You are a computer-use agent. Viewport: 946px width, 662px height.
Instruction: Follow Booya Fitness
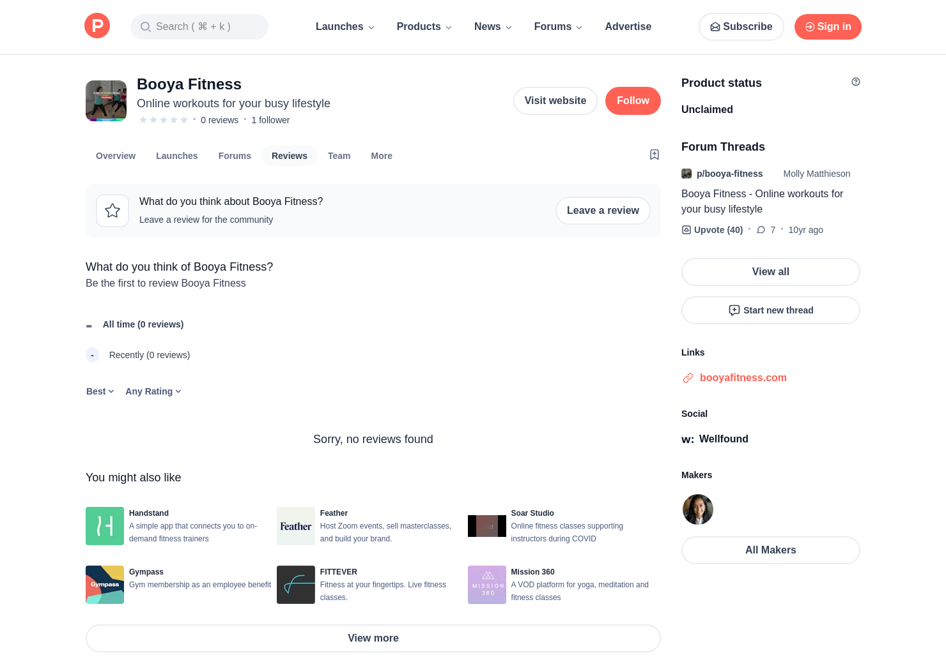[x=632, y=101]
